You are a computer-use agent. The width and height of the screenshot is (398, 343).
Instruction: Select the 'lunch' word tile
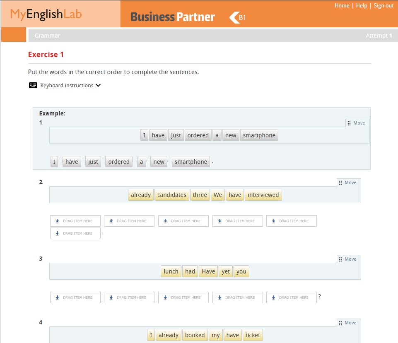pos(171,271)
